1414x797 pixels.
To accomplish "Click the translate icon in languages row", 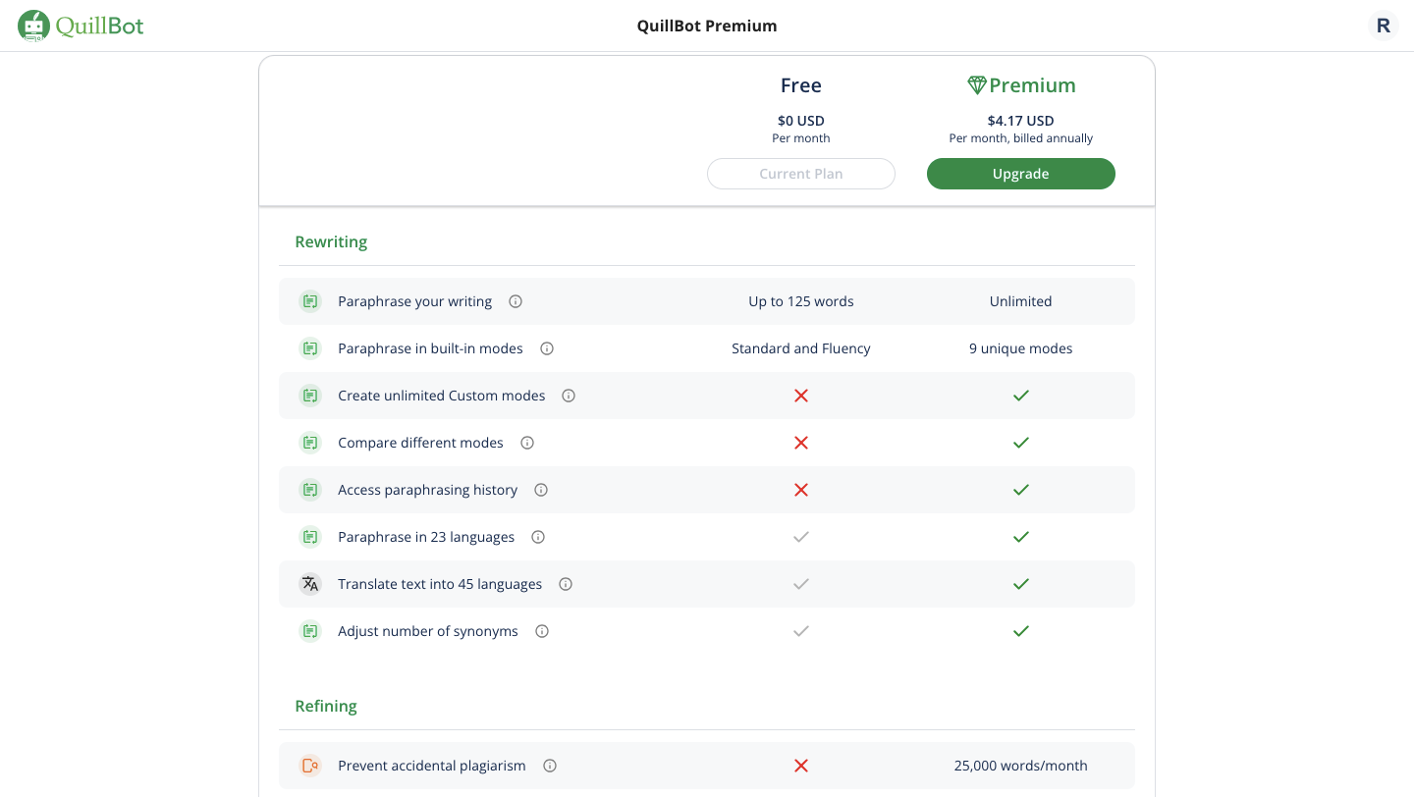I will coord(310,584).
